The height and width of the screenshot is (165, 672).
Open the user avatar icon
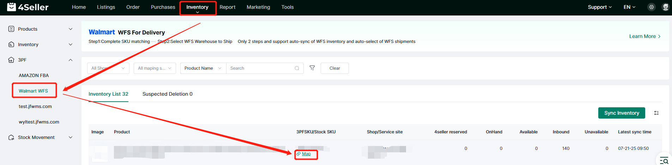coord(665,7)
